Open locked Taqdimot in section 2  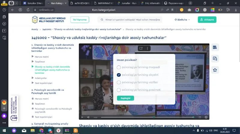tap(40, 104)
